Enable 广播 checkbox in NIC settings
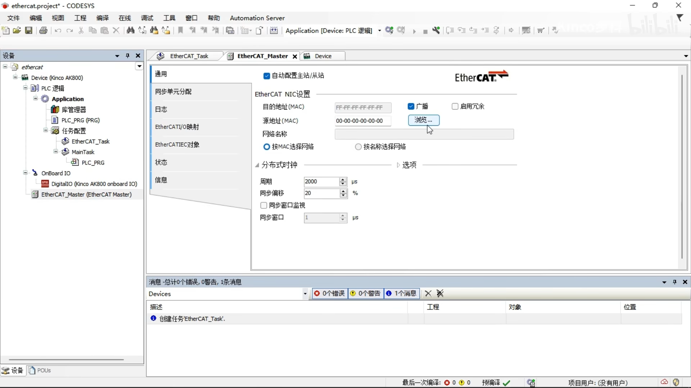Image resolution: width=691 pixels, height=388 pixels. coord(411,106)
